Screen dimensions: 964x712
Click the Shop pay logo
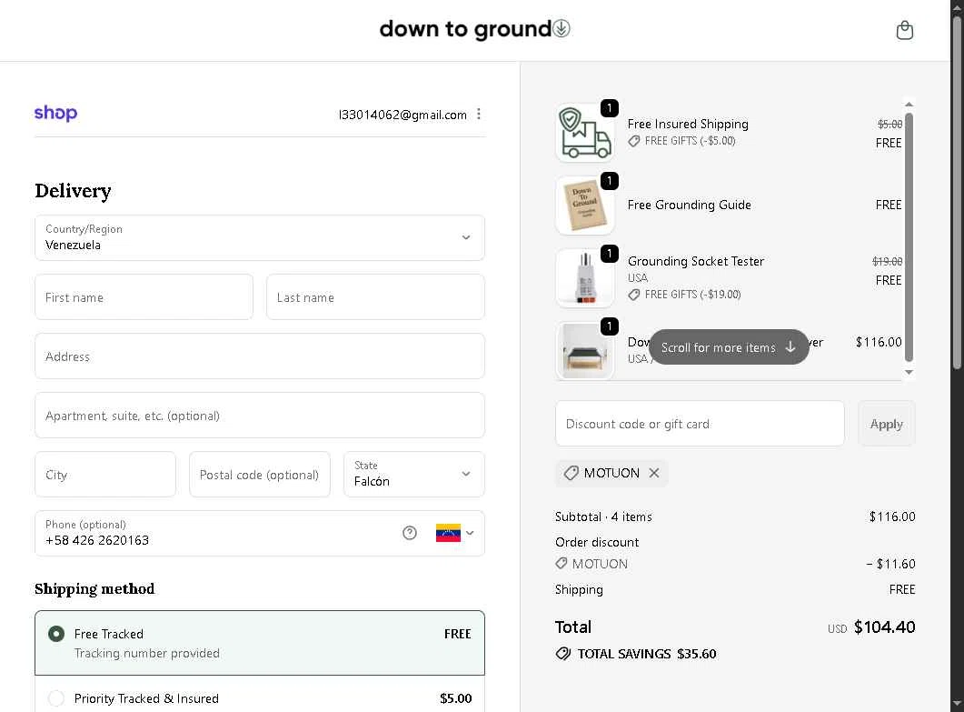tap(56, 114)
